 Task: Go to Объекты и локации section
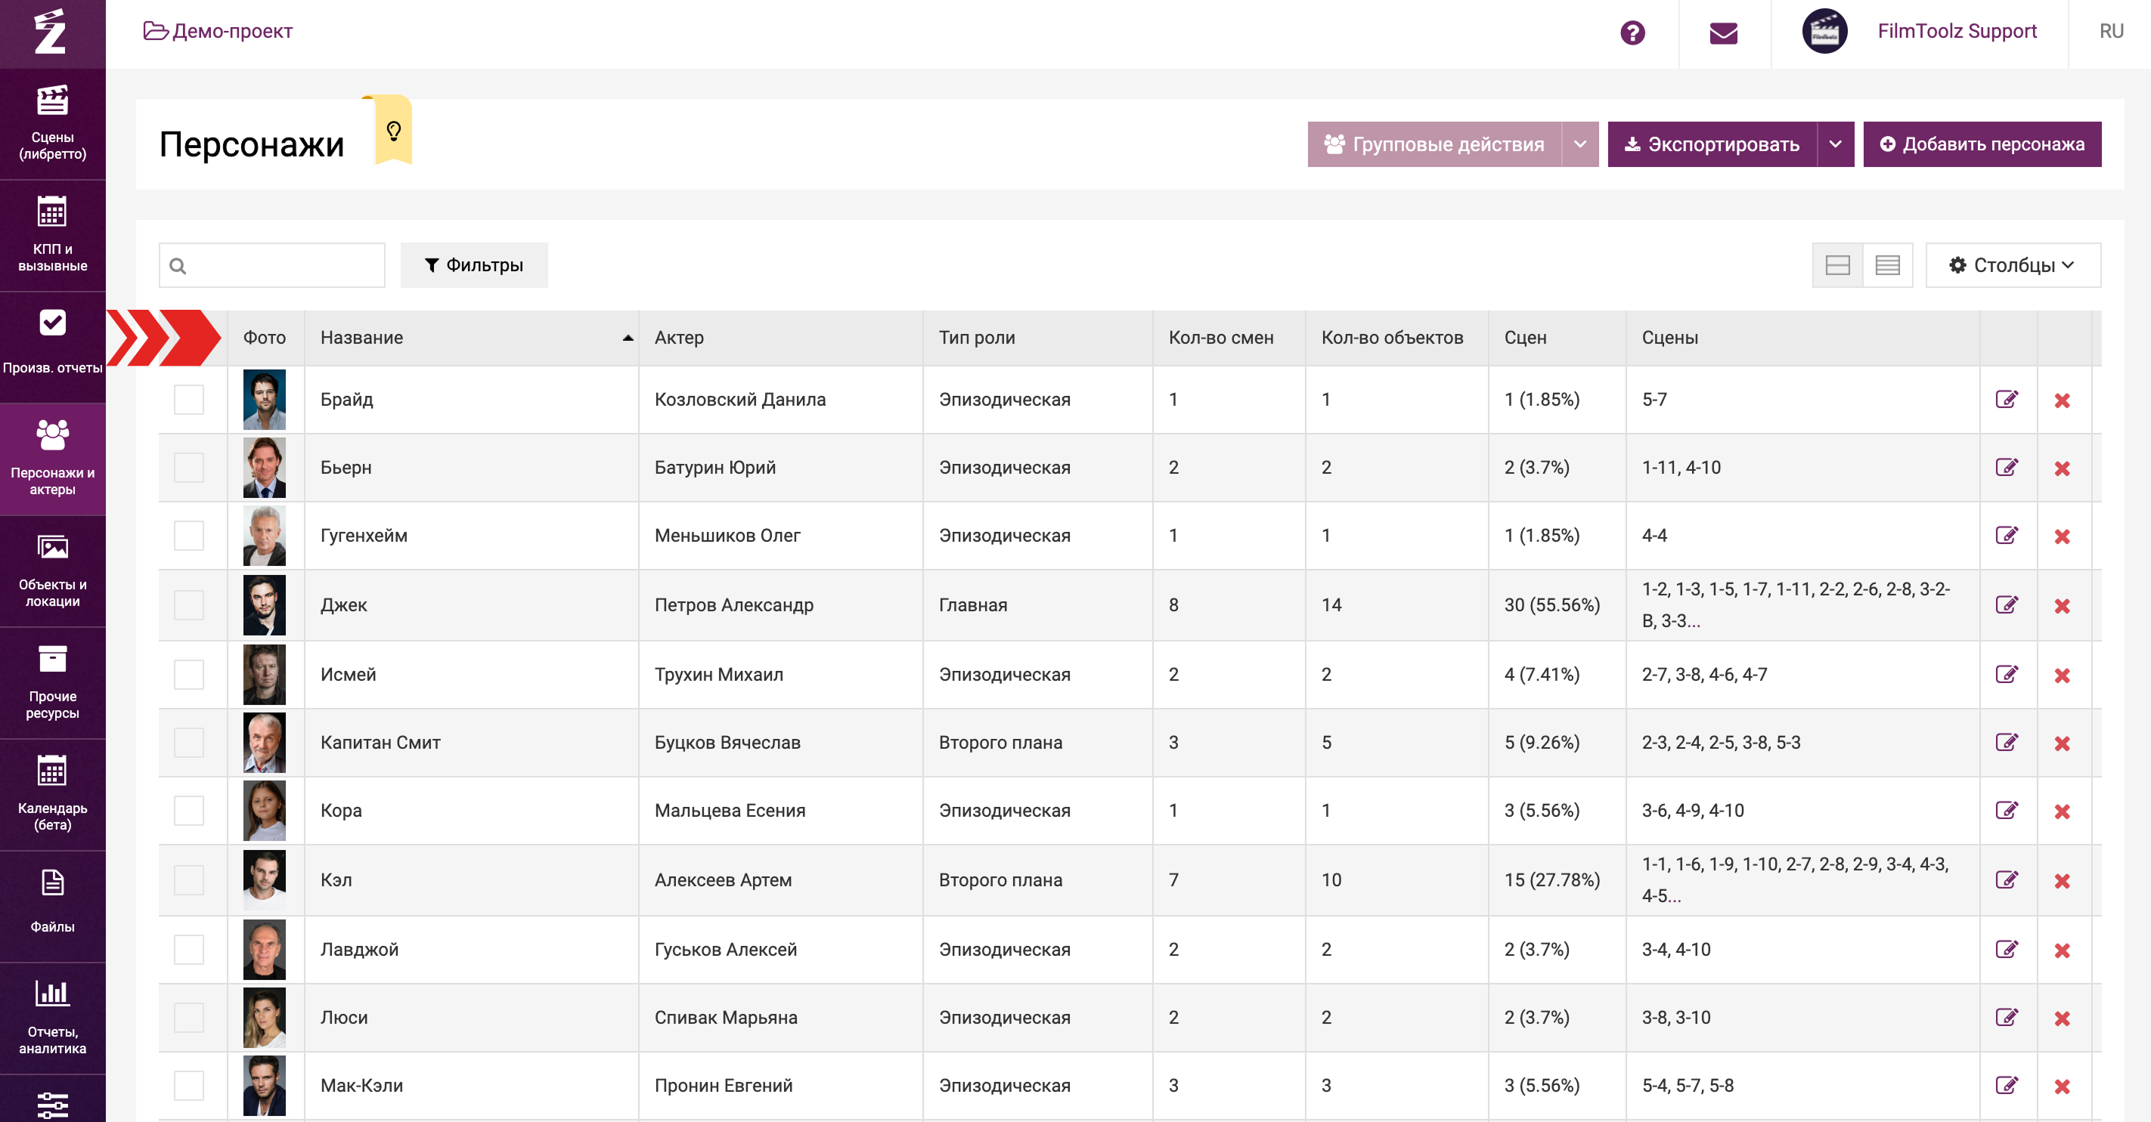[51, 570]
